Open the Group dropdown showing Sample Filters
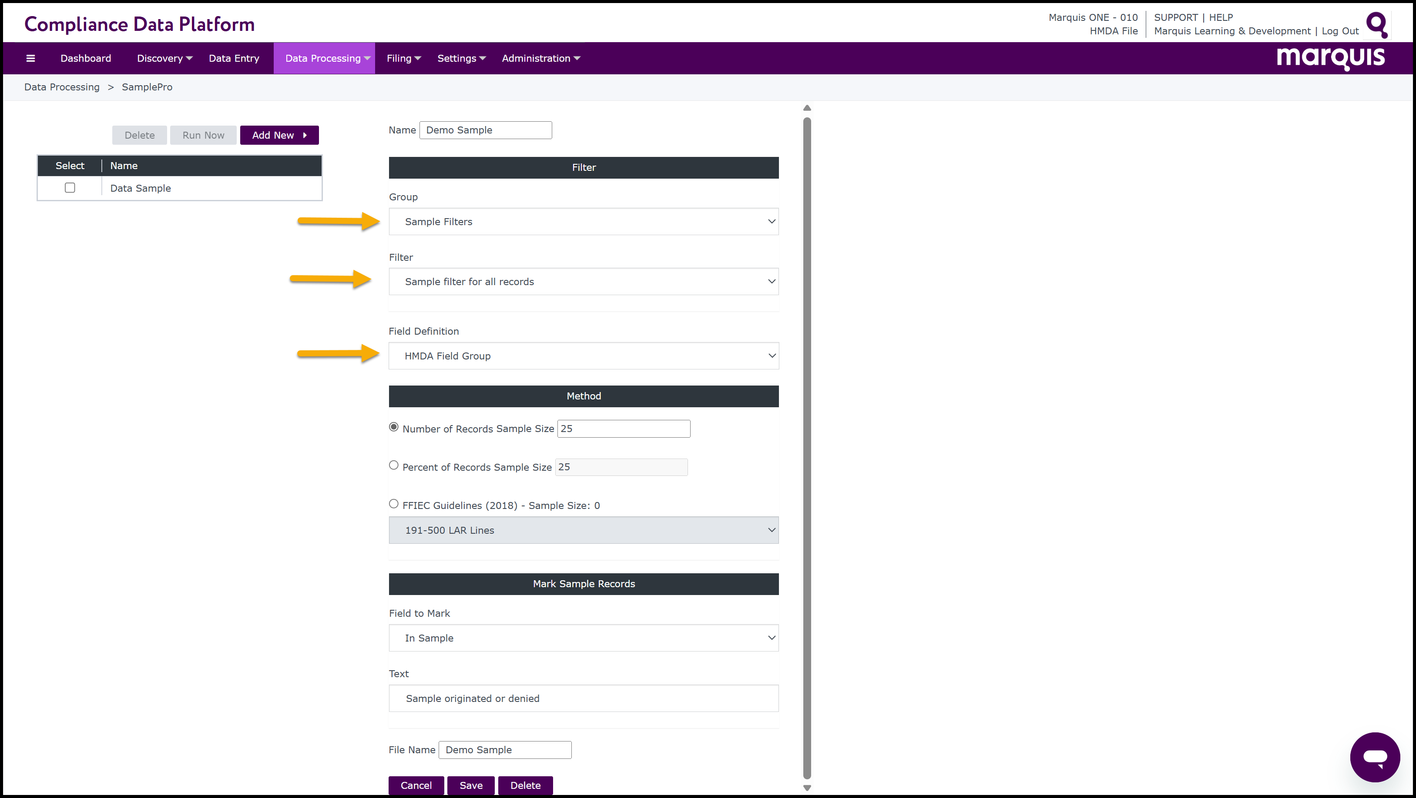The height and width of the screenshot is (798, 1416). click(x=583, y=221)
